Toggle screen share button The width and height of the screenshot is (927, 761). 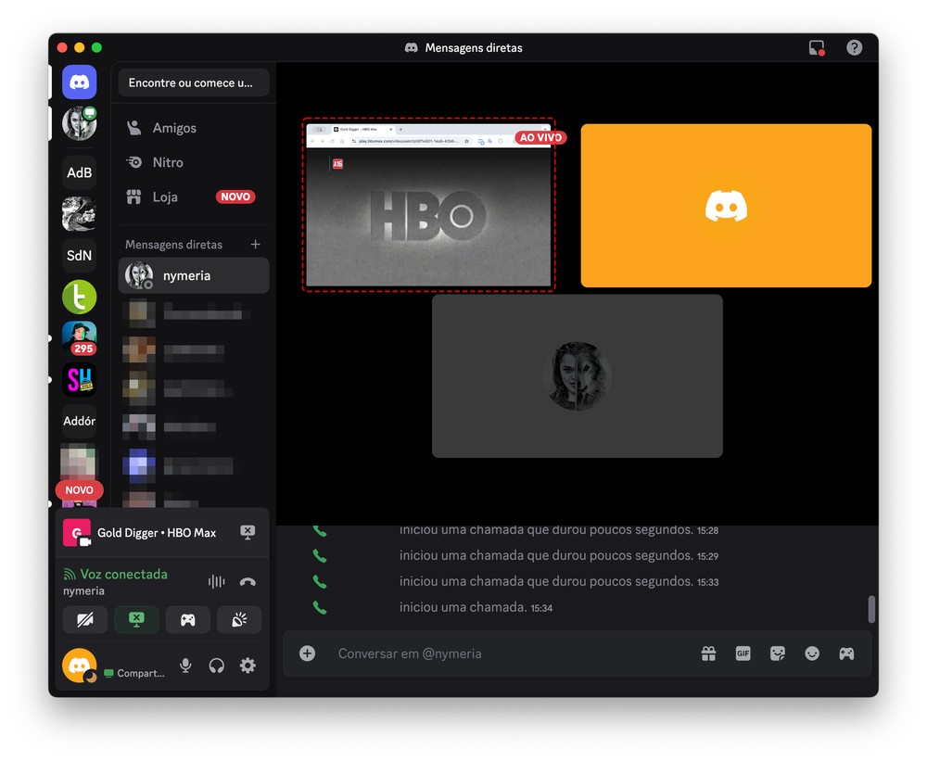pos(136,620)
